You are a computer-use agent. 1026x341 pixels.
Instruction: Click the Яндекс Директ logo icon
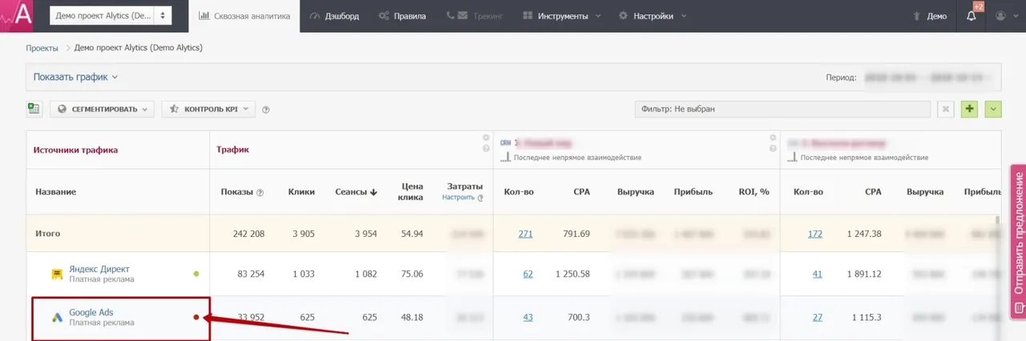pyautogui.click(x=57, y=274)
